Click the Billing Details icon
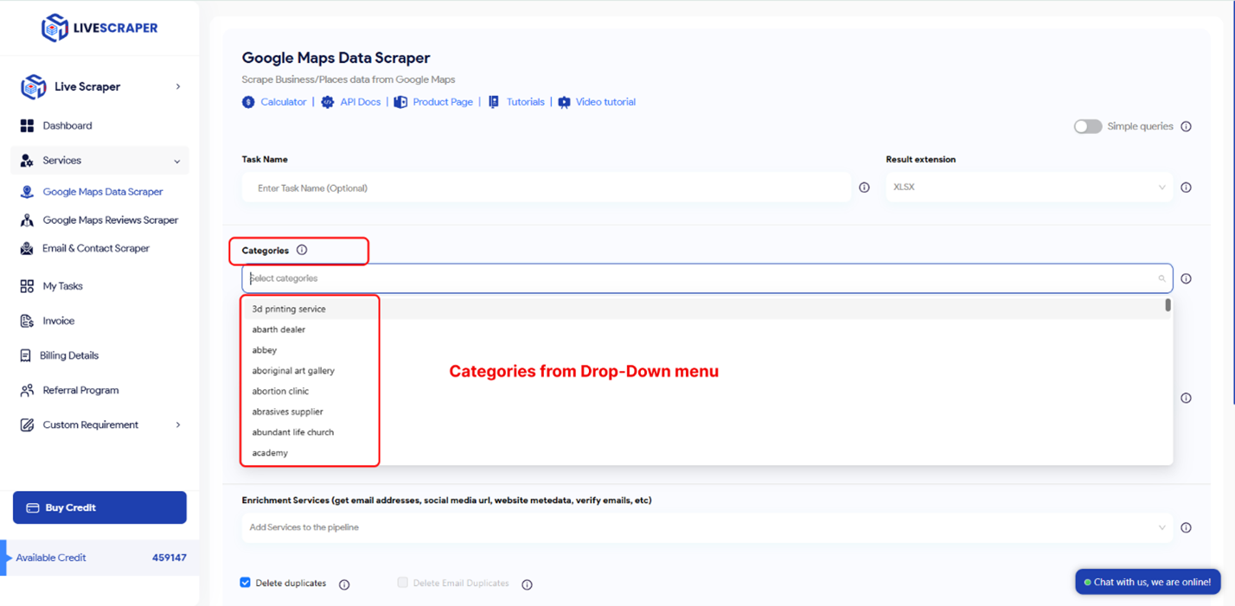Viewport: 1235px width, 606px height. click(x=25, y=355)
